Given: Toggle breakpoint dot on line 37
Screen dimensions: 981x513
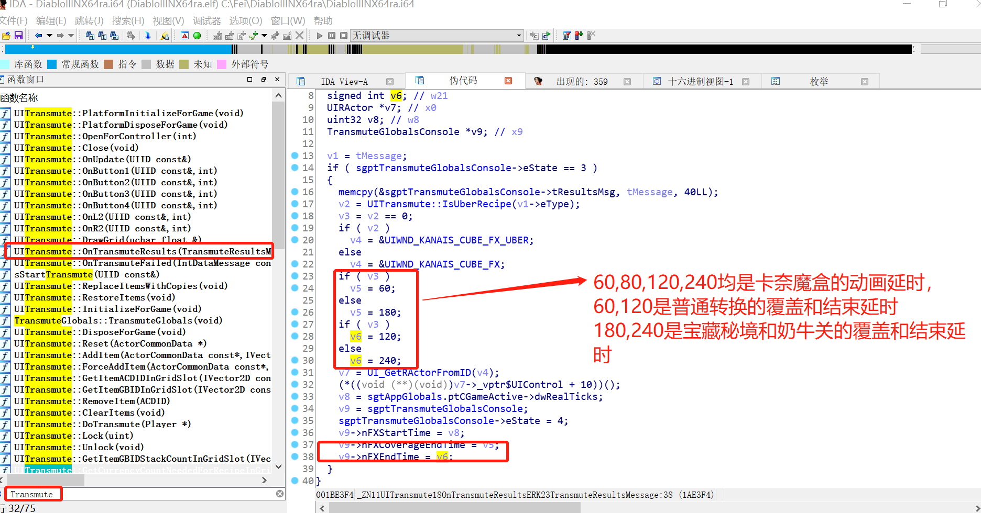Looking at the screenshot, I should pyautogui.click(x=295, y=444).
